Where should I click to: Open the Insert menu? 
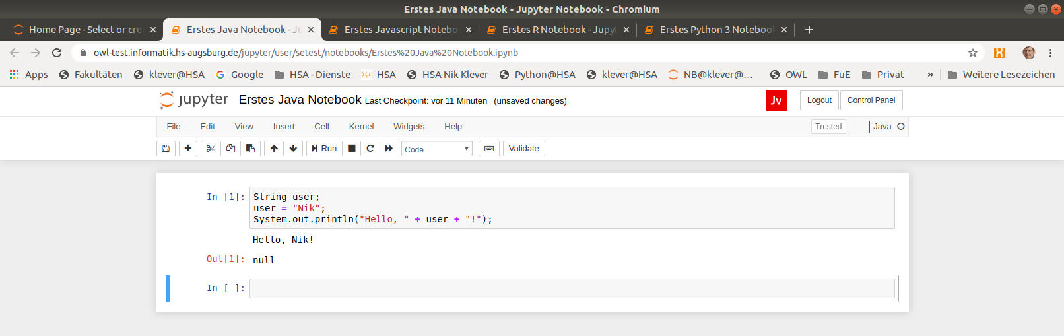pyautogui.click(x=284, y=127)
